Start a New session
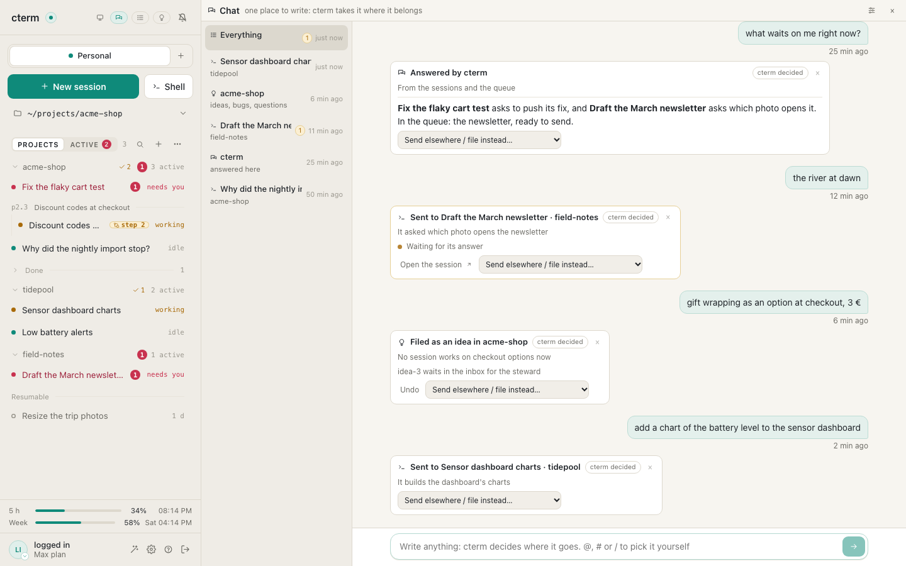906x566 pixels. 73,87
